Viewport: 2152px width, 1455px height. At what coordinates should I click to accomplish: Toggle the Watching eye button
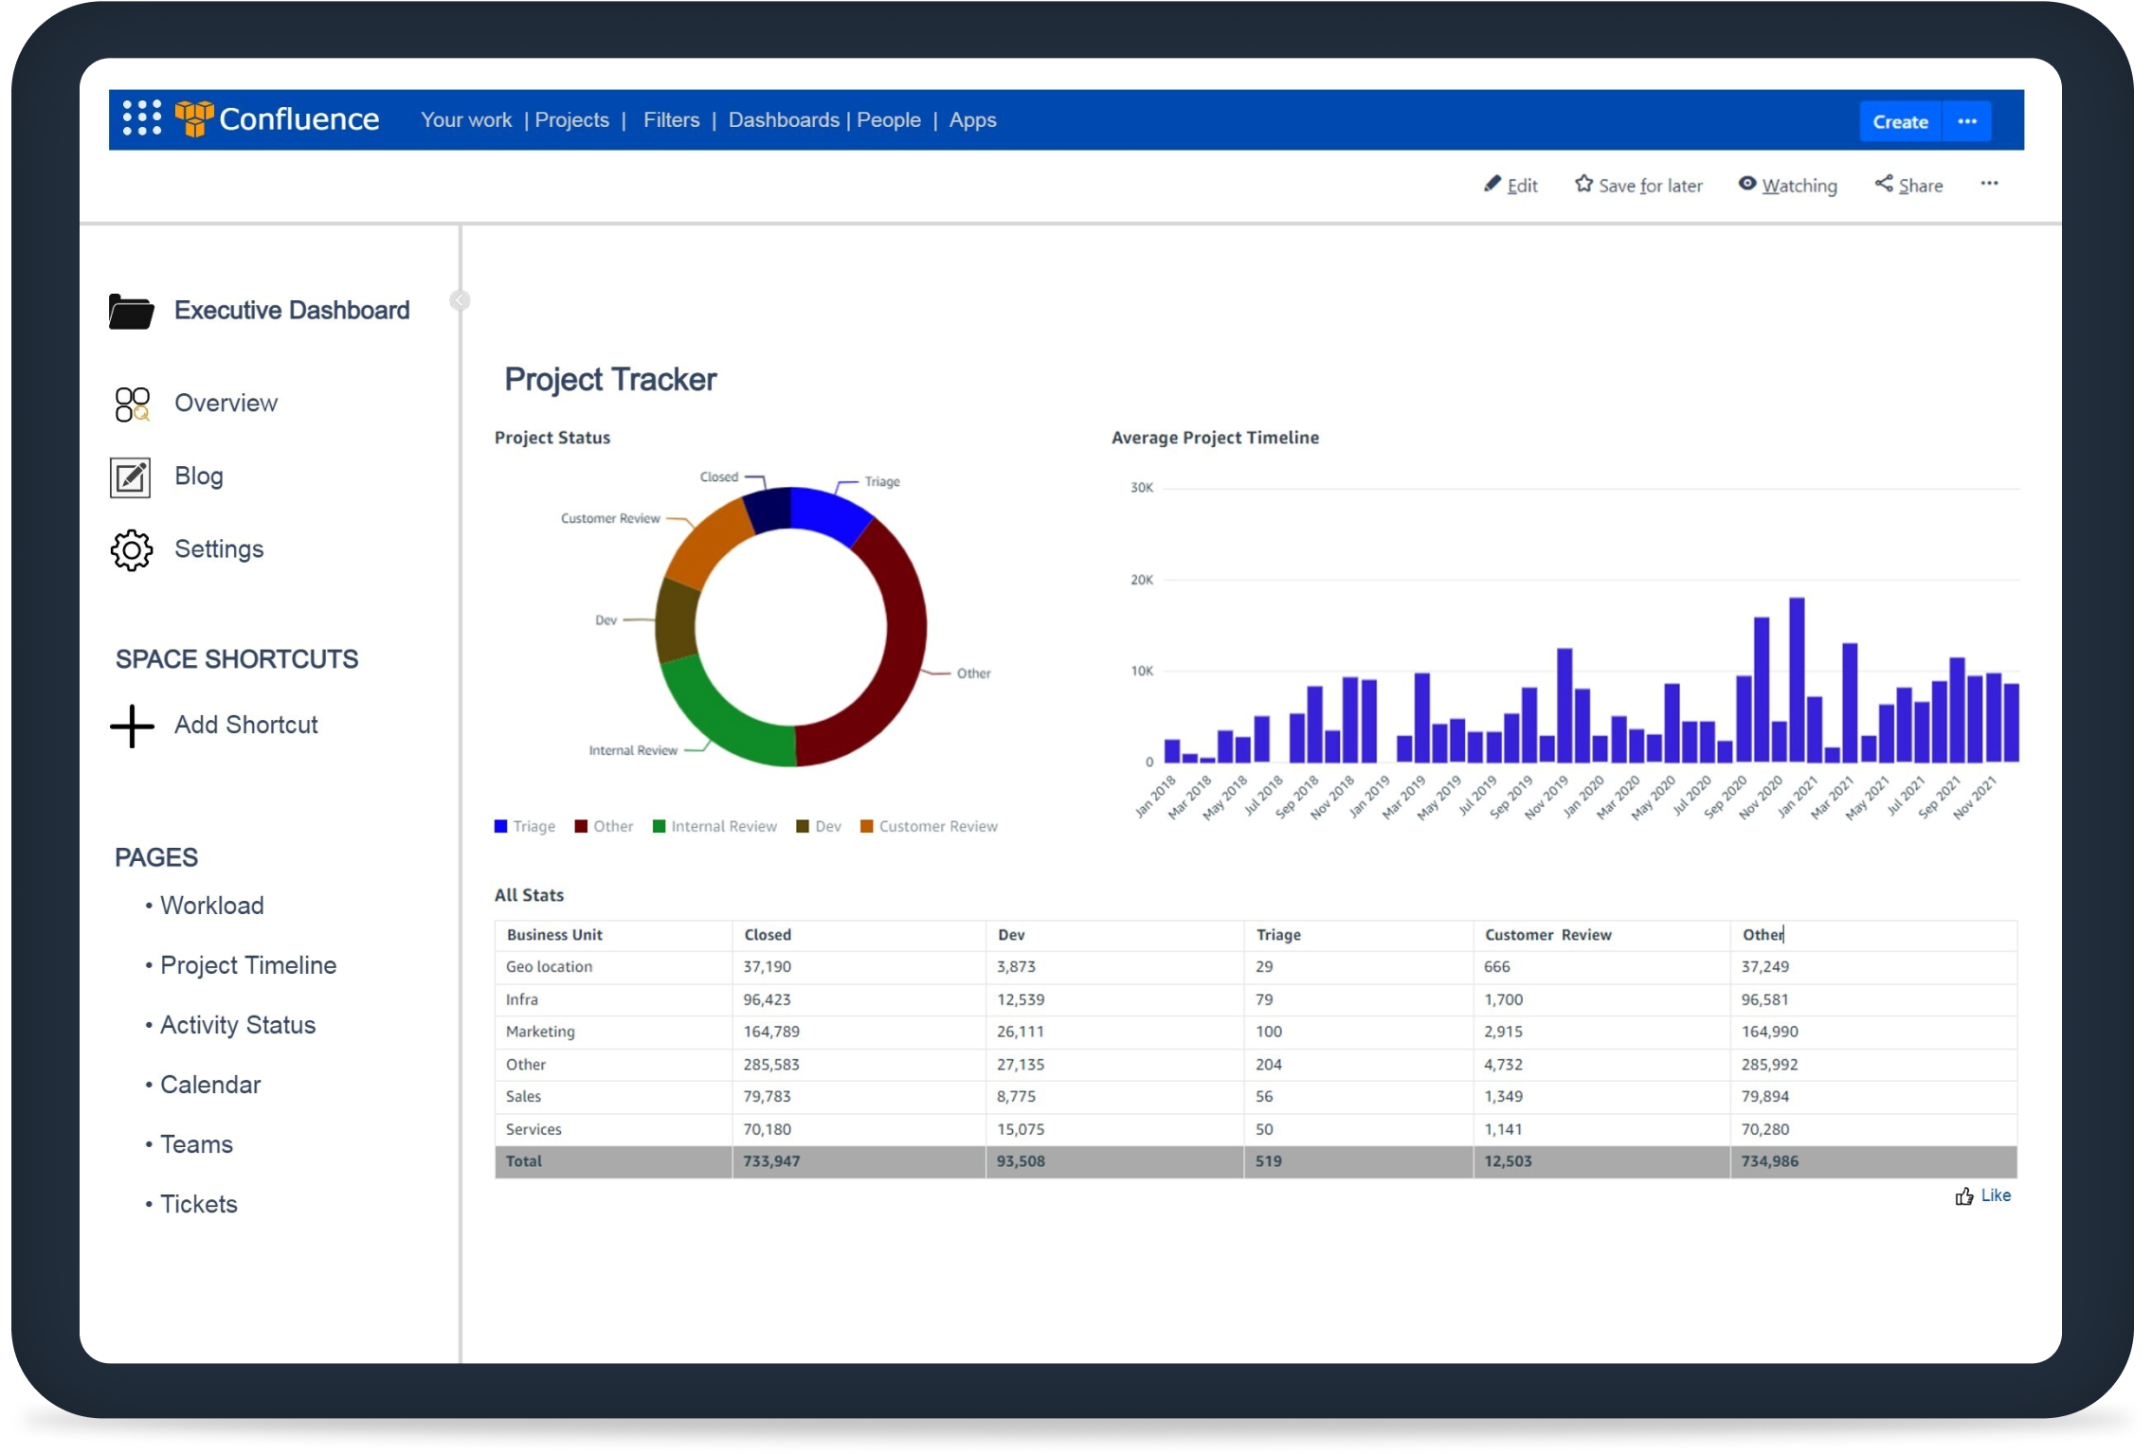click(1747, 184)
